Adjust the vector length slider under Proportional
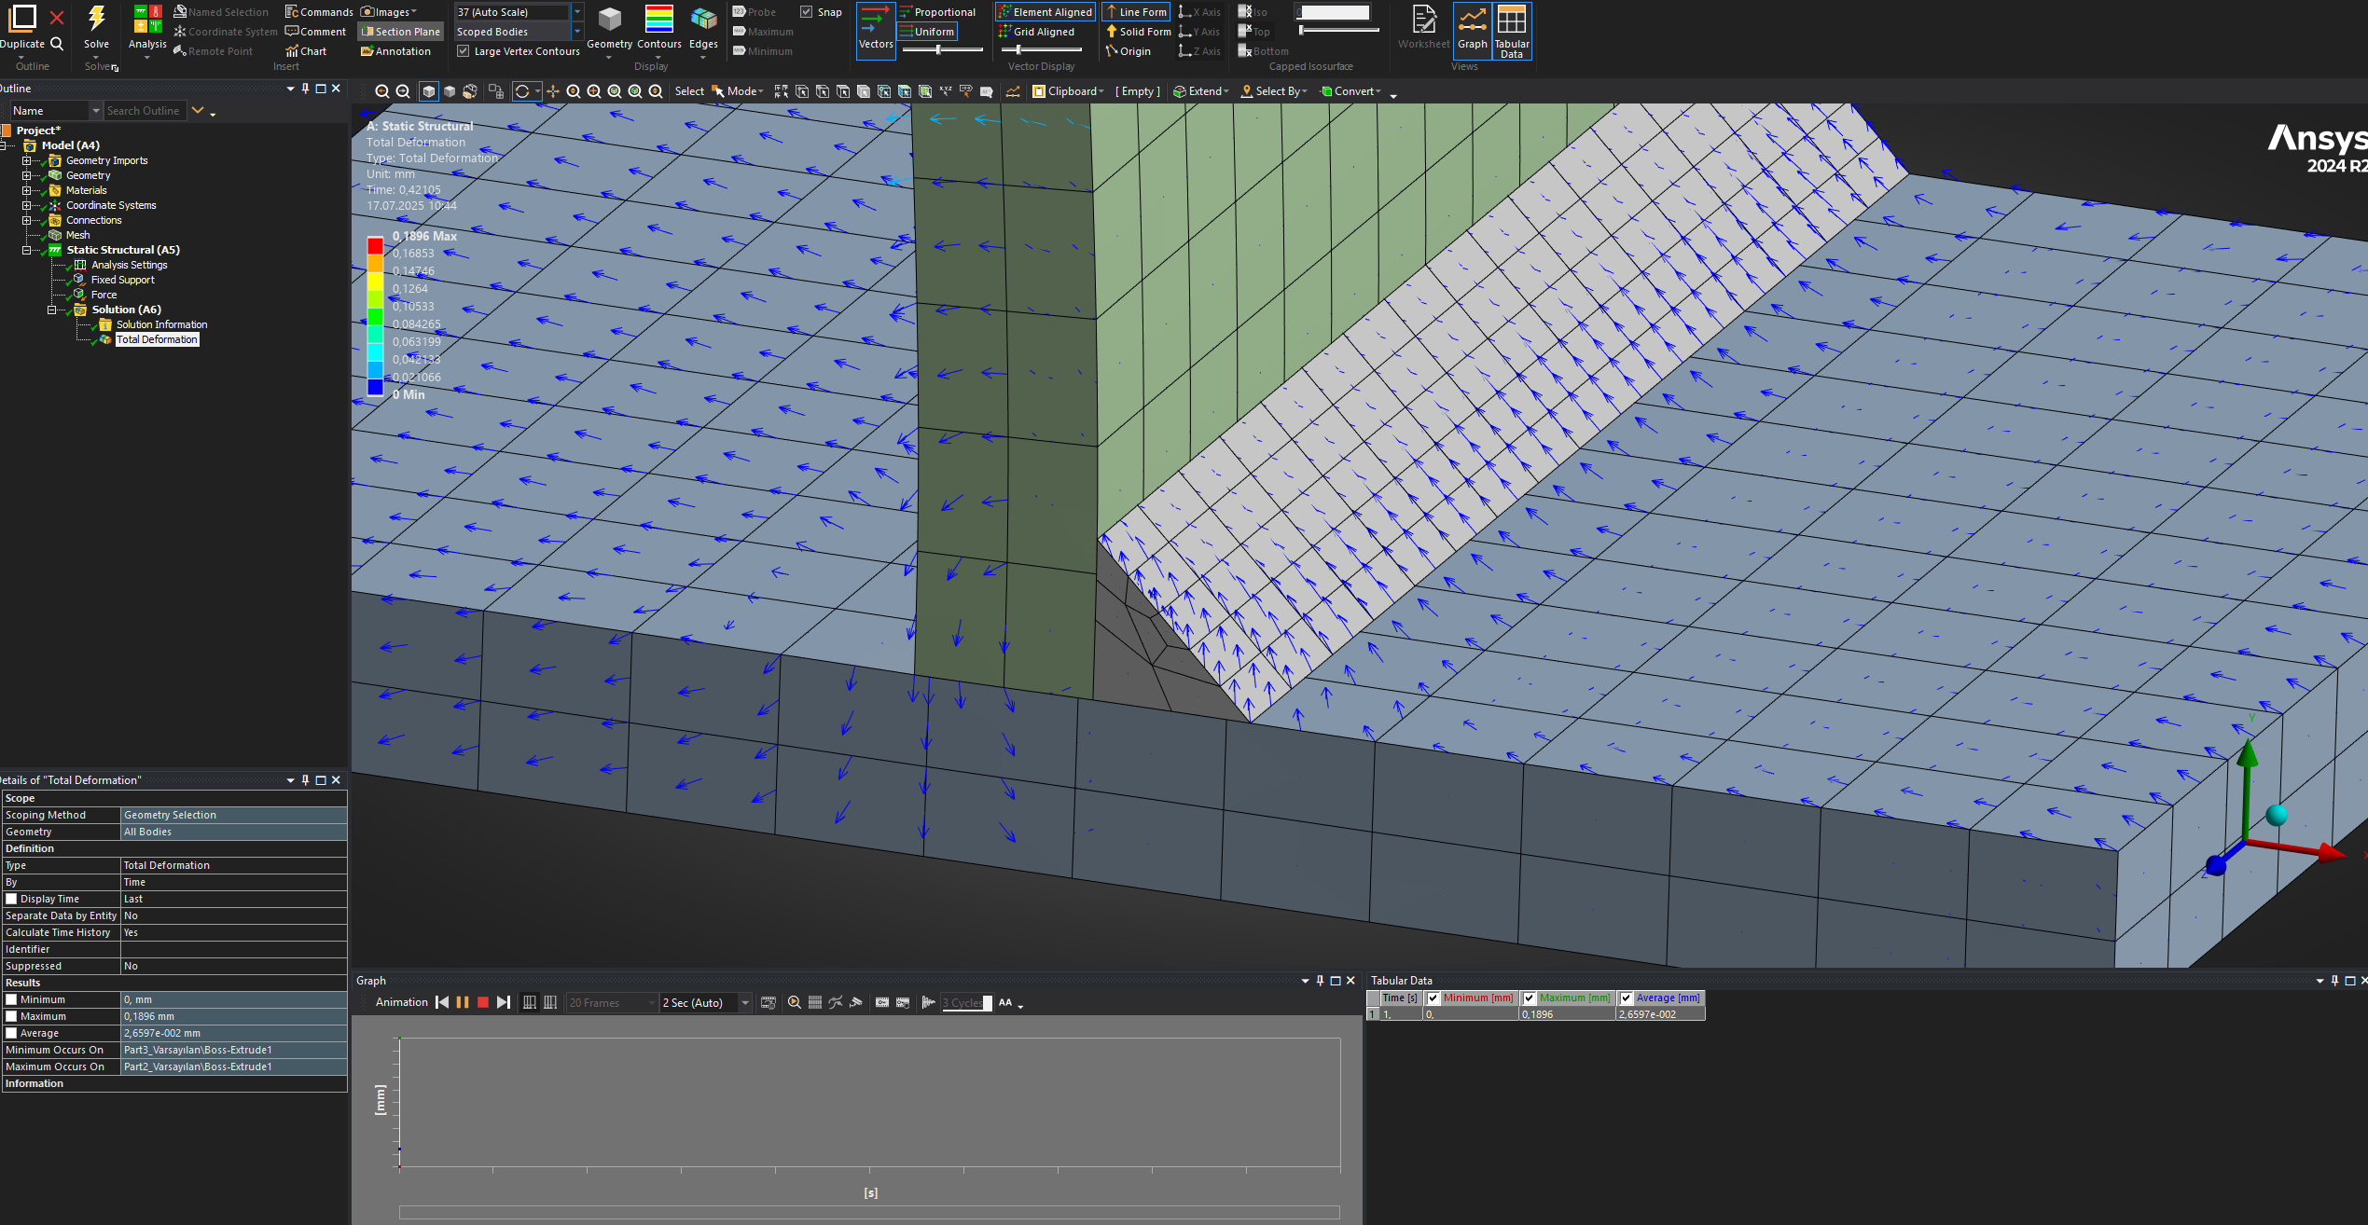 click(938, 49)
